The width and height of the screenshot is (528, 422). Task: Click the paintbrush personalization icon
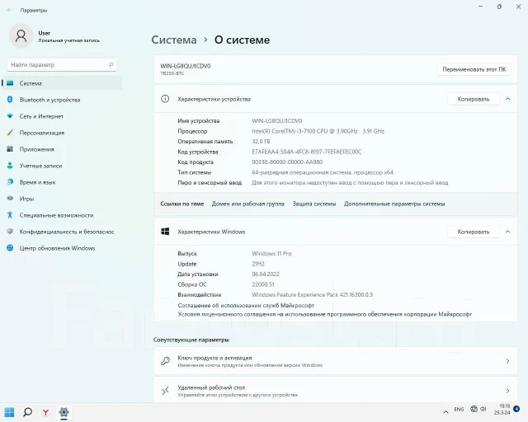(x=10, y=133)
